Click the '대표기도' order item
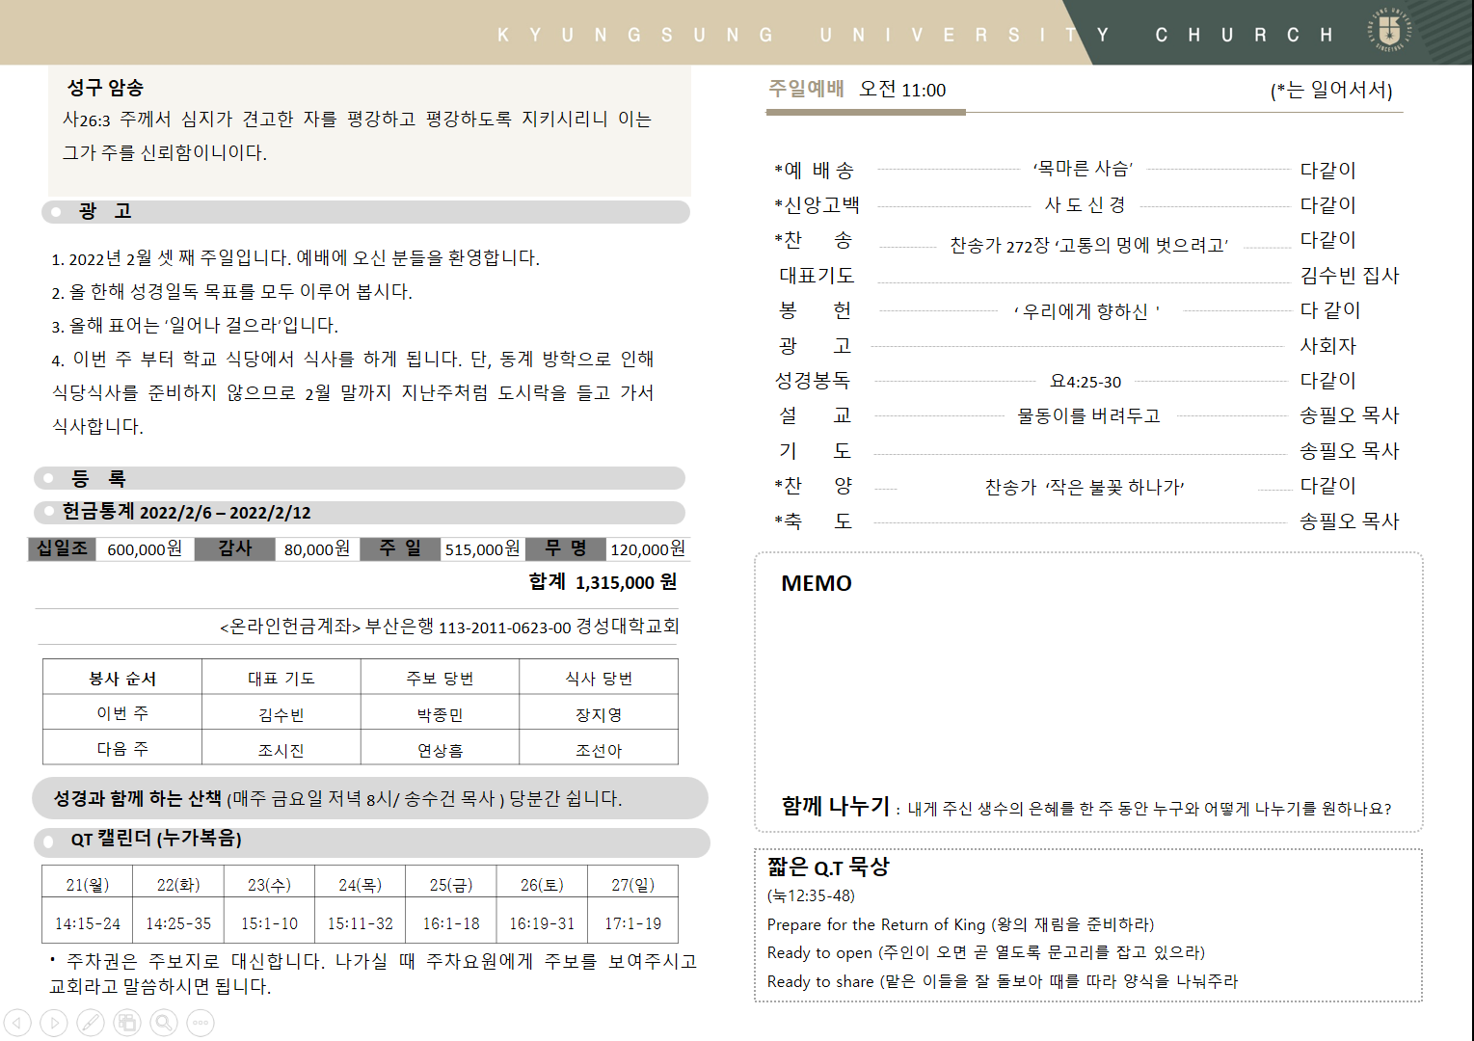 817,275
